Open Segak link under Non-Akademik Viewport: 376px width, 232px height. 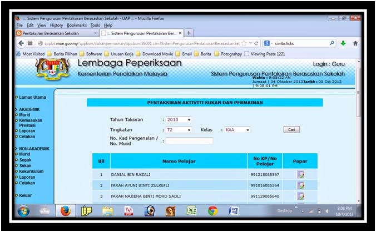click(25, 160)
